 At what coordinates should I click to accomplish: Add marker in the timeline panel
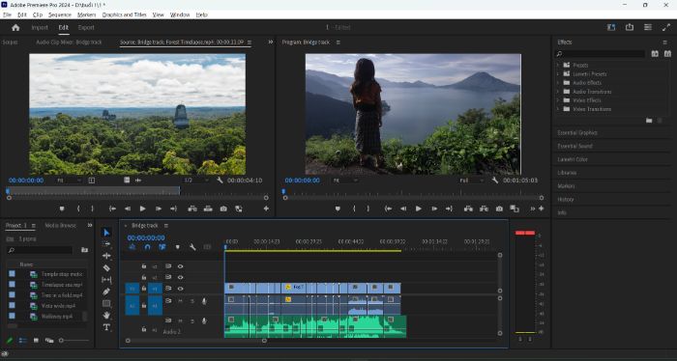(x=177, y=247)
